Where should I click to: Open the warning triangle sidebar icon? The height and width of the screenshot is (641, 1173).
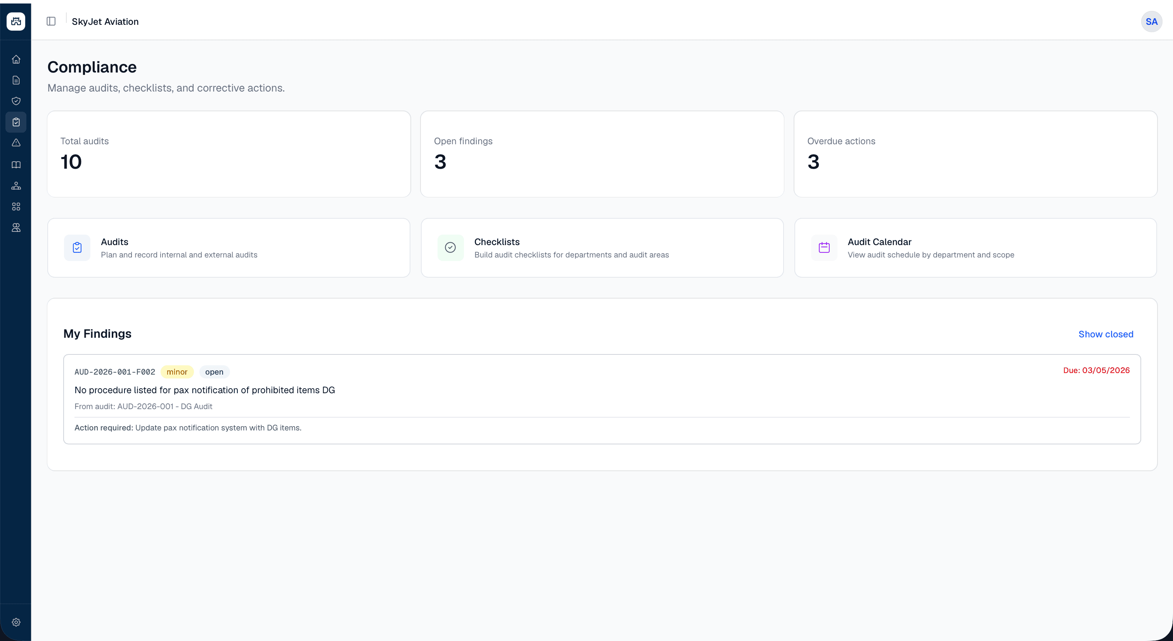coord(16,143)
